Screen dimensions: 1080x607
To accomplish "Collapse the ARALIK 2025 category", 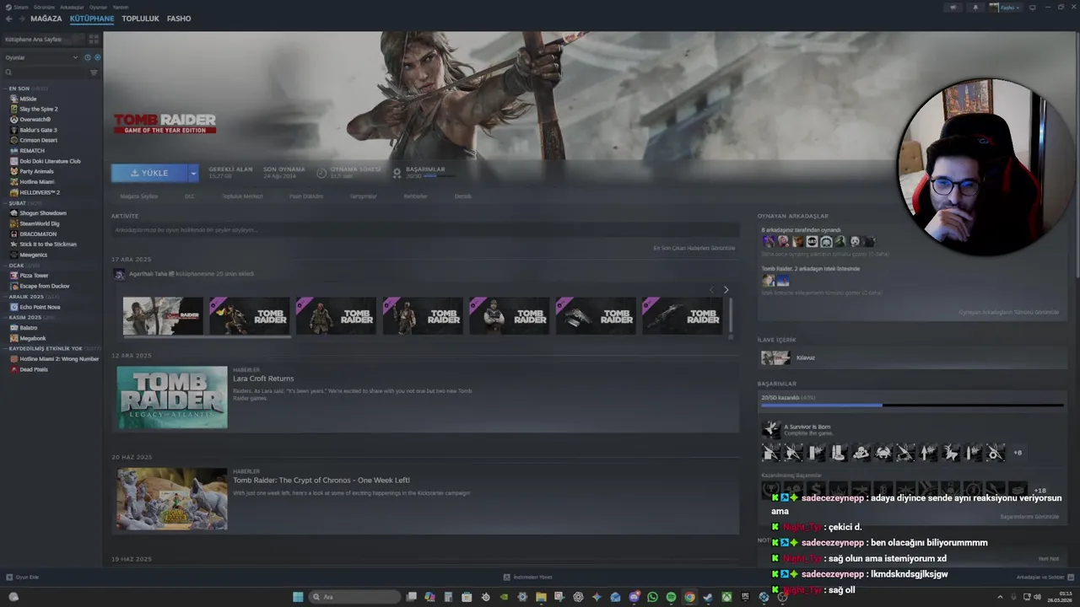I will (x=6, y=297).
